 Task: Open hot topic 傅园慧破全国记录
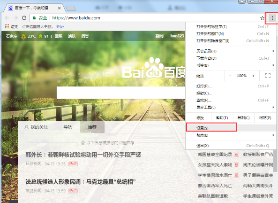pos(215,155)
